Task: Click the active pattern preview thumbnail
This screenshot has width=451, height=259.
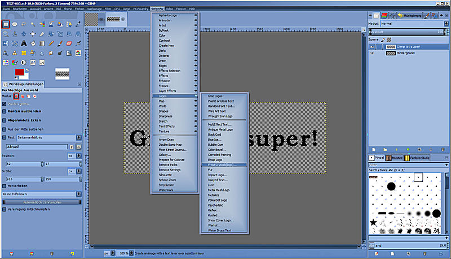Action: point(63,74)
